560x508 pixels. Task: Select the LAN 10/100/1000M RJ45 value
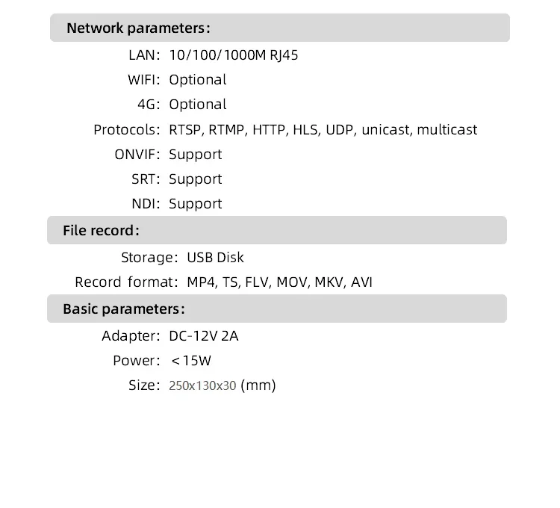point(234,55)
